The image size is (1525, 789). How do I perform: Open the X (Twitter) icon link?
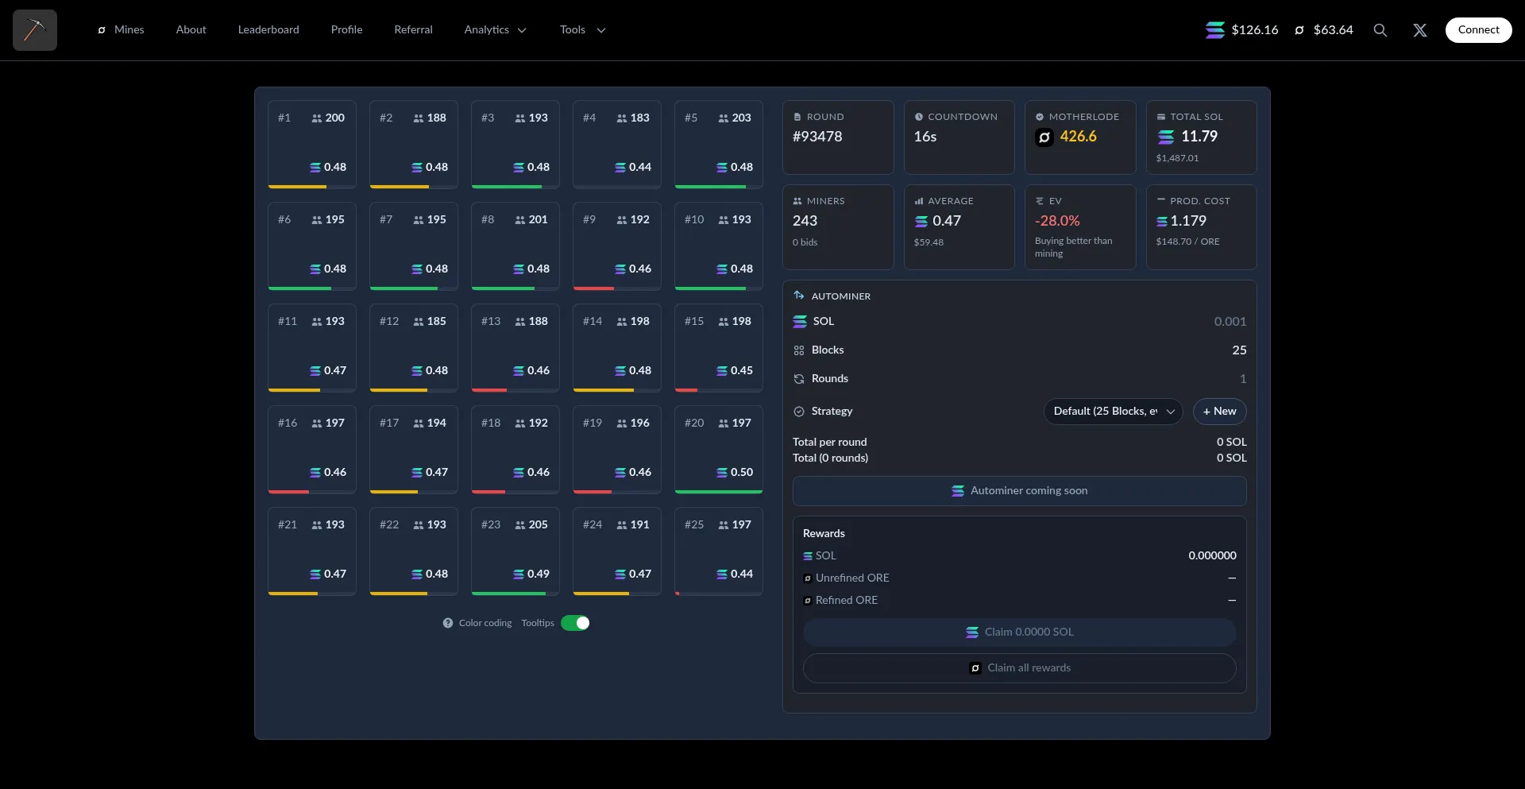(1420, 30)
